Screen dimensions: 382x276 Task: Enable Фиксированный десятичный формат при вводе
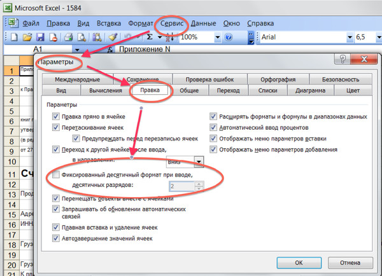click(x=56, y=174)
